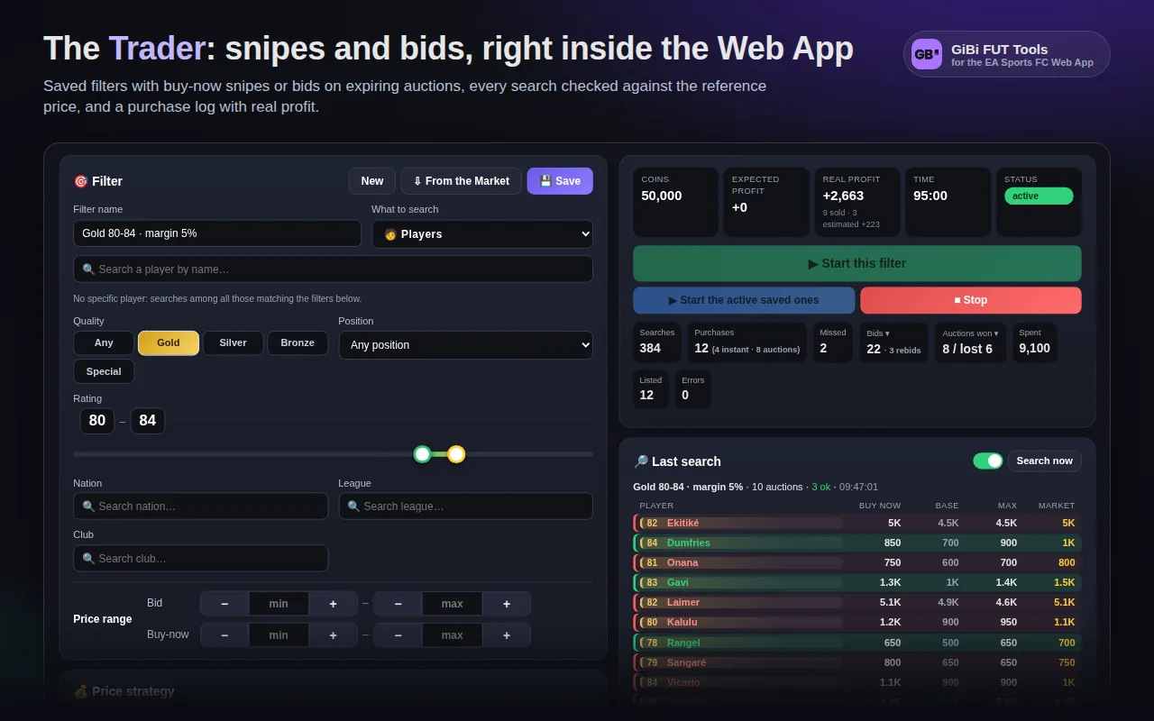Click the GiBi FUT Tools logo icon
The image size is (1154, 721).
[926, 54]
